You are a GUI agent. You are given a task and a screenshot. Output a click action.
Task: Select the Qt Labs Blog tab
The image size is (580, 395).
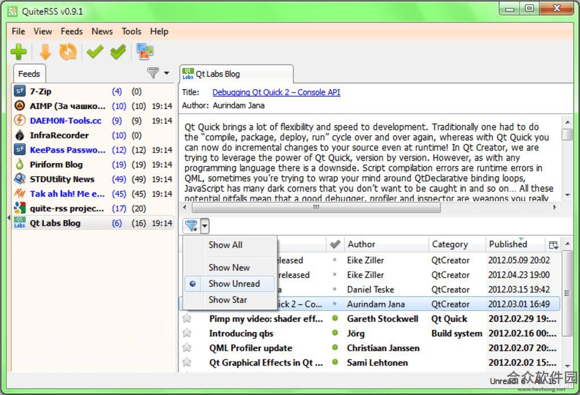click(x=237, y=74)
